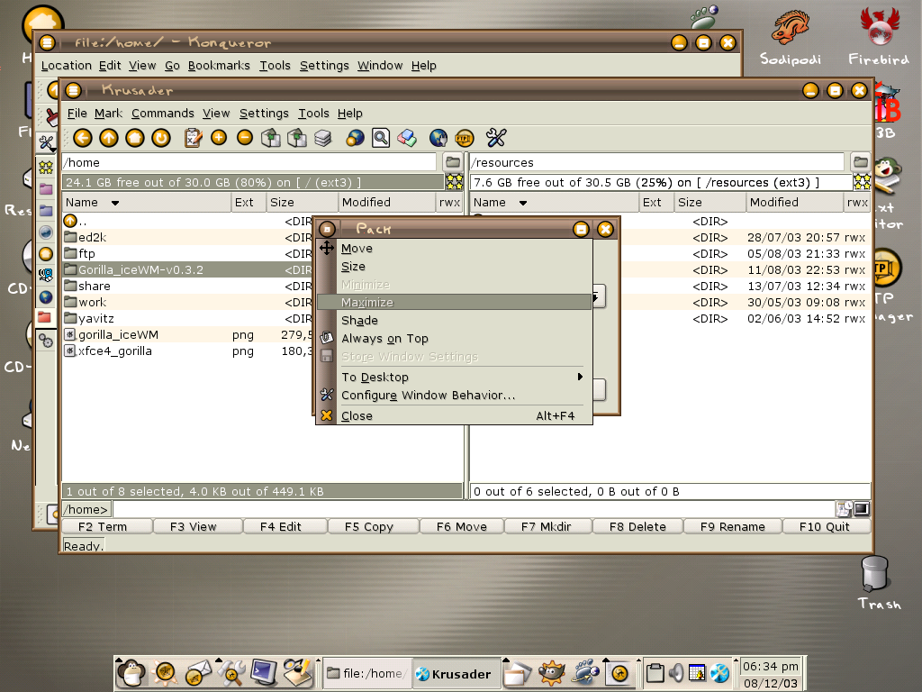Click the Unselect Group minus icon
The image size is (922, 692).
pos(245,138)
